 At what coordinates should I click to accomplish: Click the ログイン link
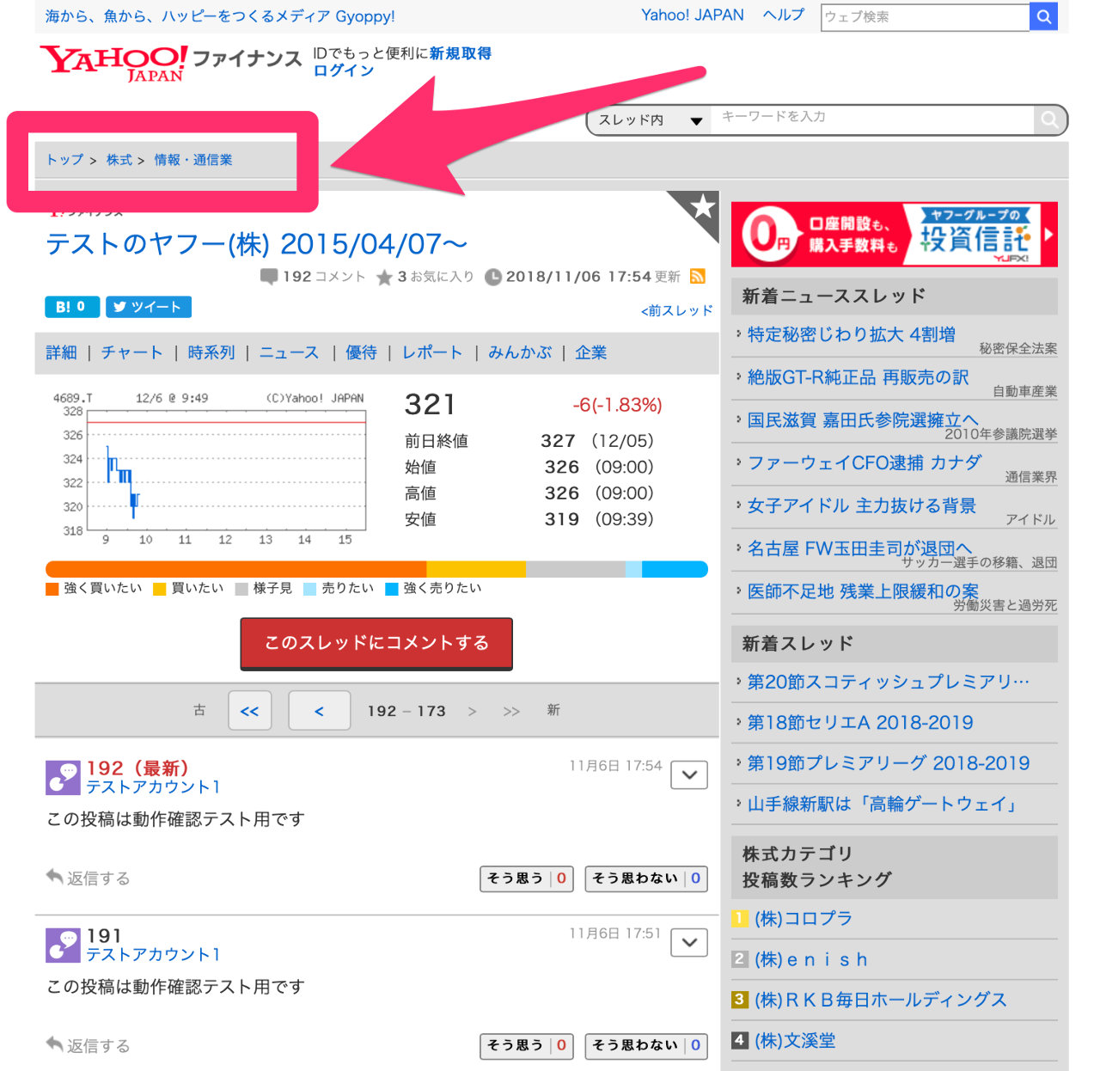click(343, 70)
